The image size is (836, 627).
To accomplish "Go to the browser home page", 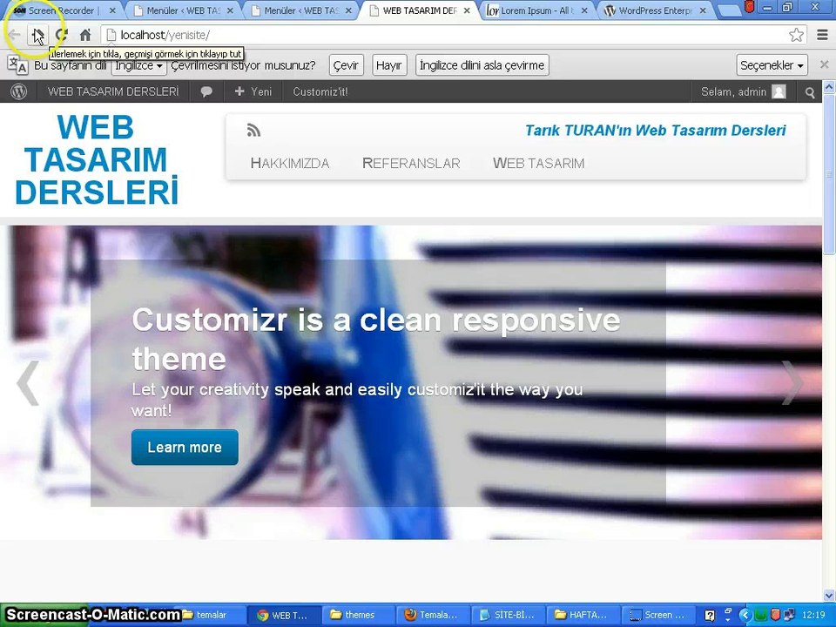I will [85, 35].
